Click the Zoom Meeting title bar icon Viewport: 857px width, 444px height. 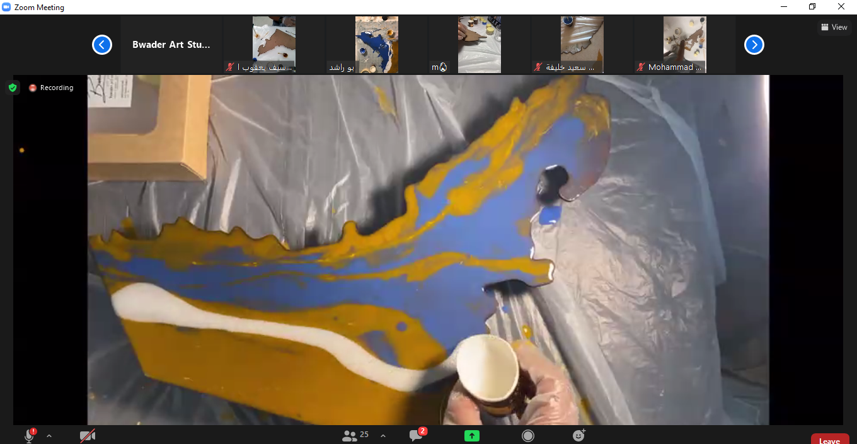pyautogui.click(x=6, y=8)
